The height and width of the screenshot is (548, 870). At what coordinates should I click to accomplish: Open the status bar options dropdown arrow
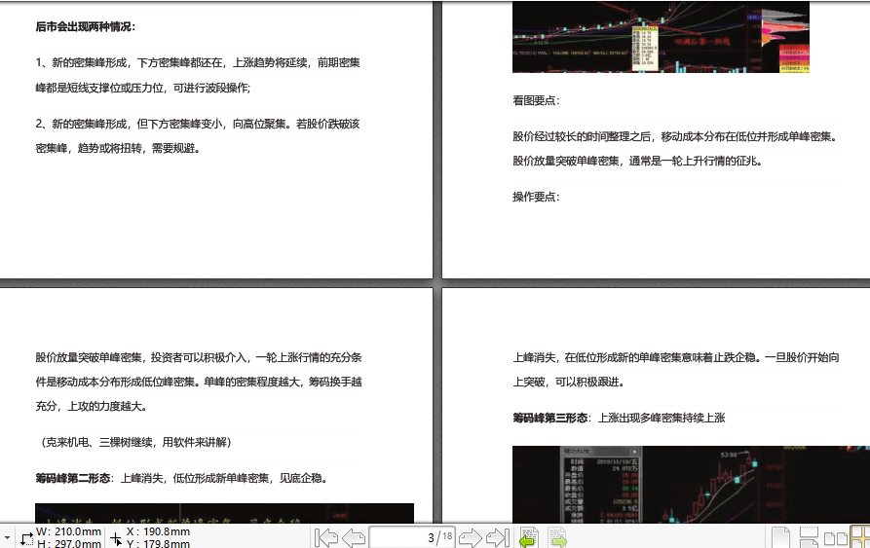coord(7,538)
